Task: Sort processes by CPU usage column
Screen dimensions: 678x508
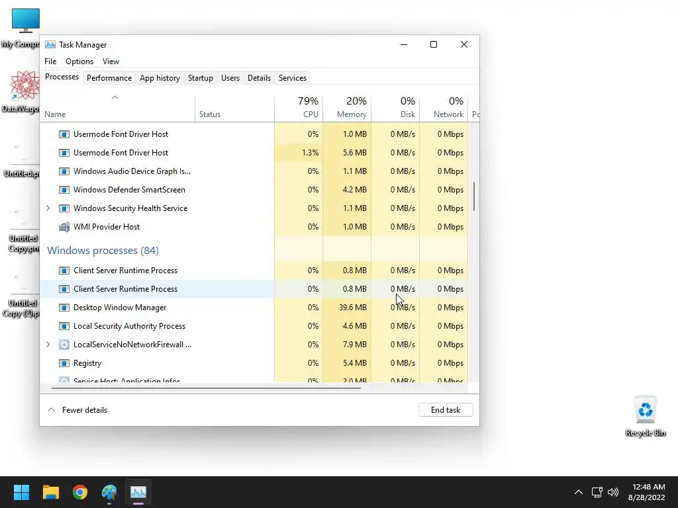Action: (x=299, y=108)
